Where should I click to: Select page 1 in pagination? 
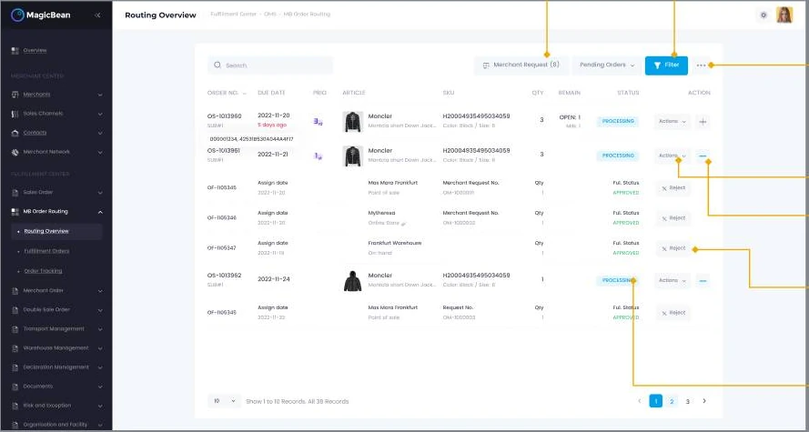pyautogui.click(x=656, y=401)
